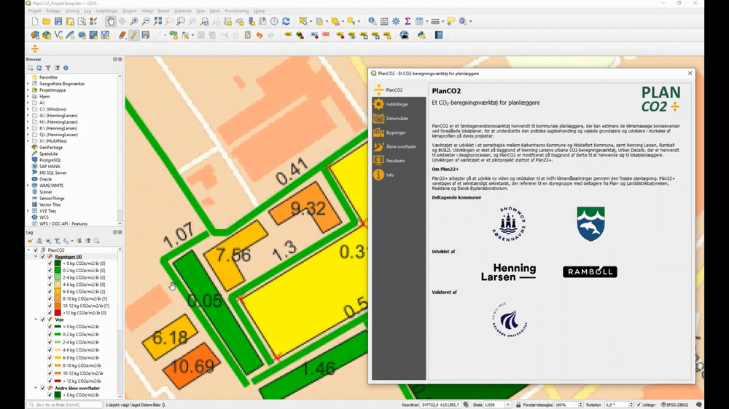Click filter legend icon in Lag panel
729x409 pixels.
tap(57, 241)
